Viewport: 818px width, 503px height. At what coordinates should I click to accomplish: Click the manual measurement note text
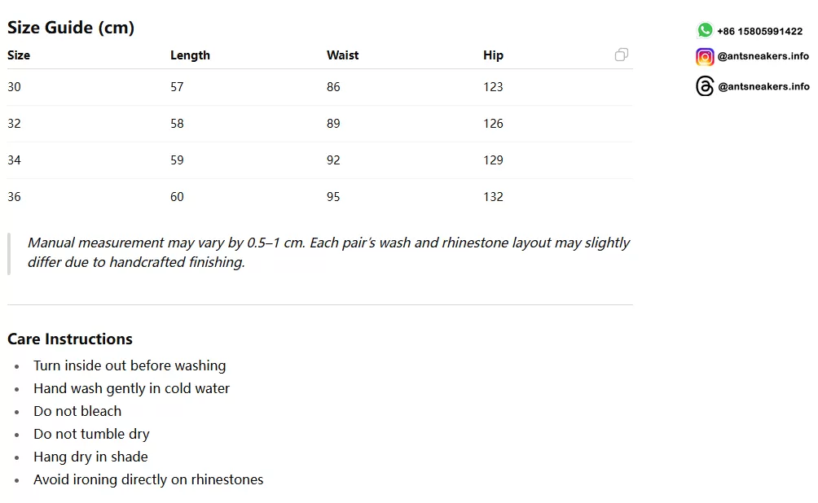point(328,252)
